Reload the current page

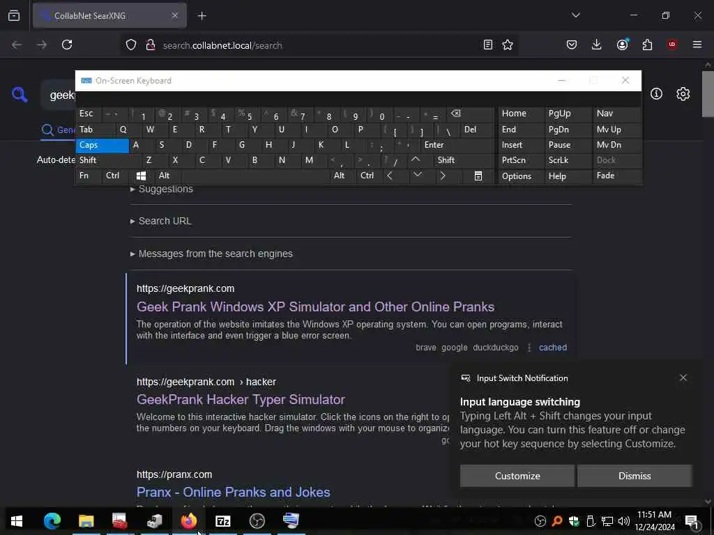(67, 45)
